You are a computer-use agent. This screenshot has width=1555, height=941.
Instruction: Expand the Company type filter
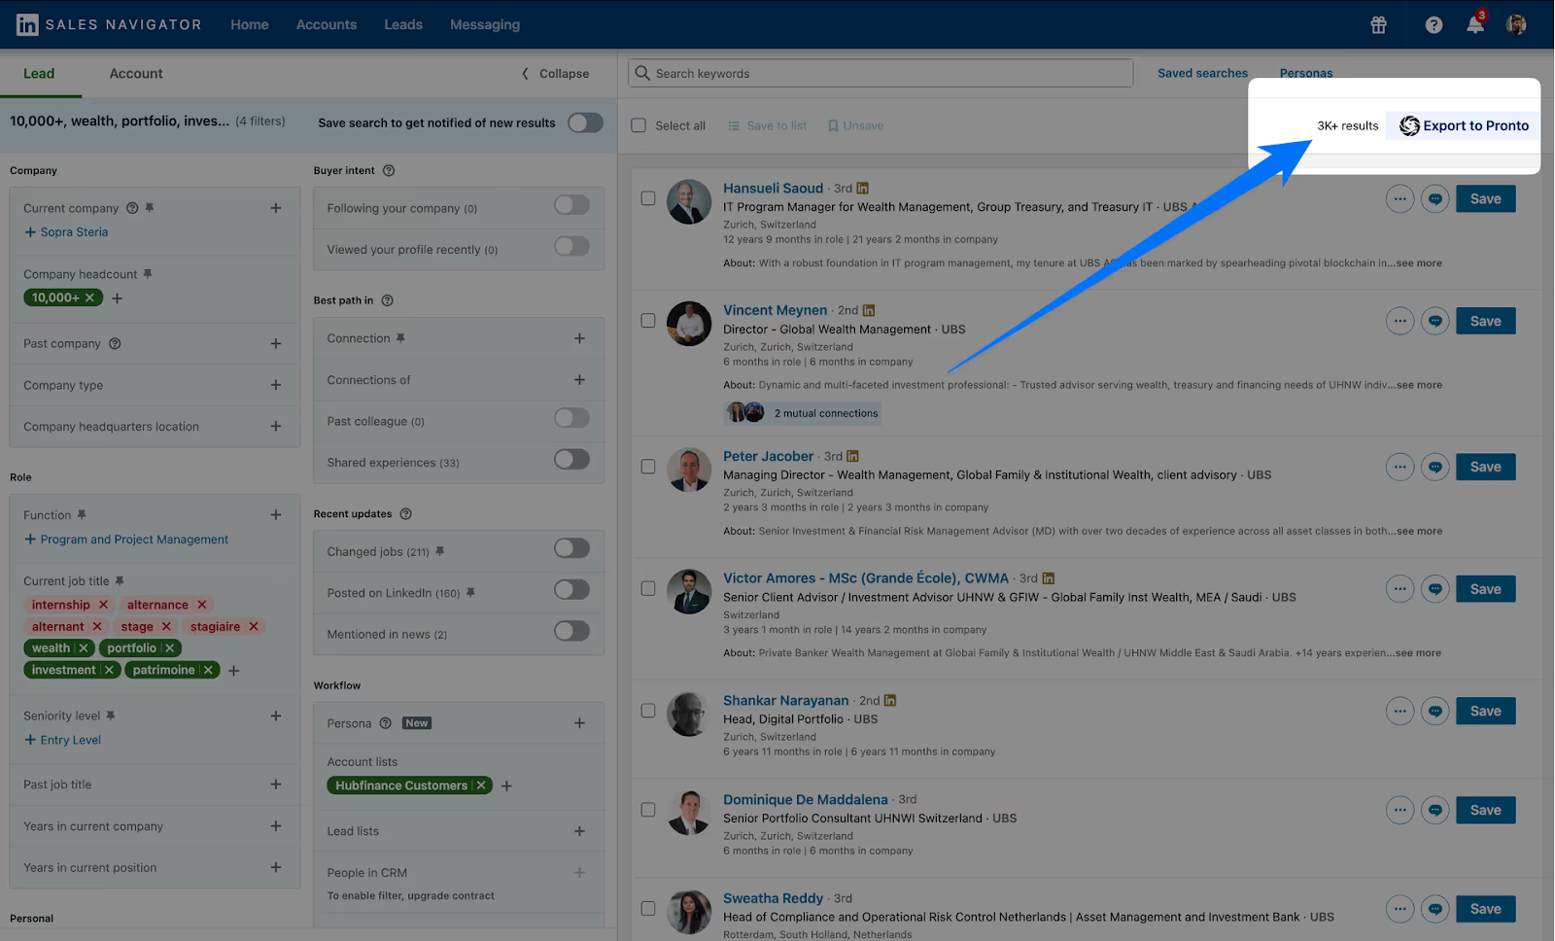276,385
